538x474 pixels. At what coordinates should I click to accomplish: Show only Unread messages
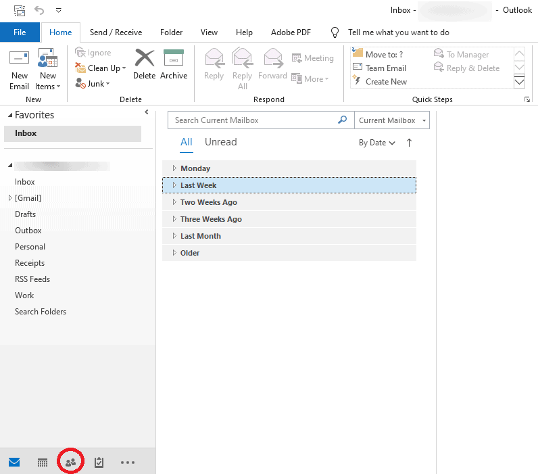tap(220, 142)
